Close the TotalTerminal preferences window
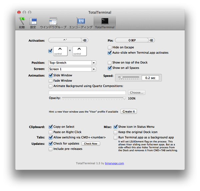The height and width of the screenshot is (191, 200). coord(19,12)
